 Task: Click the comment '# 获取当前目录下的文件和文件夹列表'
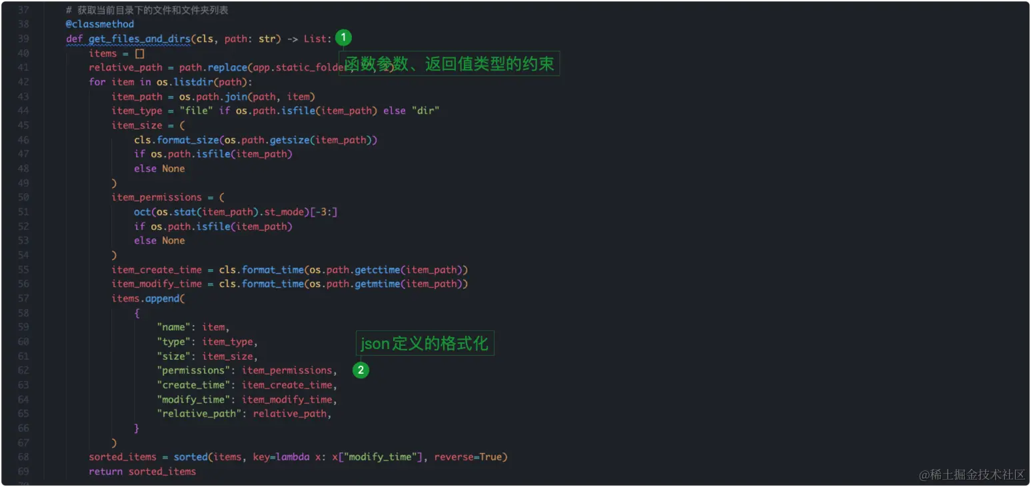pos(147,11)
